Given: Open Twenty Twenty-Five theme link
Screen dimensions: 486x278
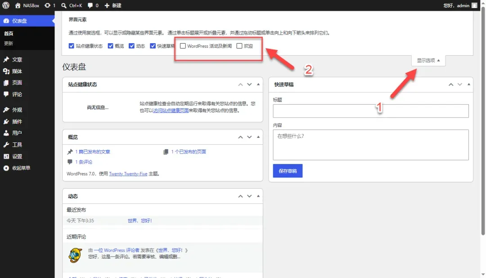Looking at the screenshot, I should pyautogui.click(x=128, y=174).
